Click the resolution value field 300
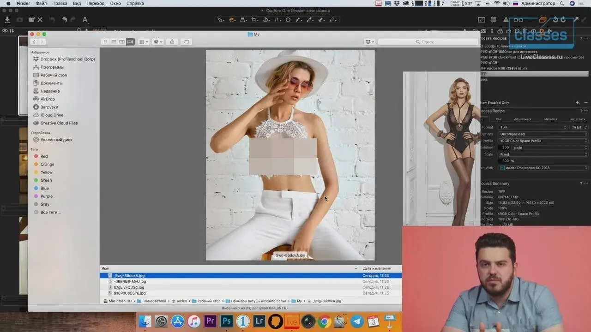This screenshot has height=332, width=591. point(504,148)
